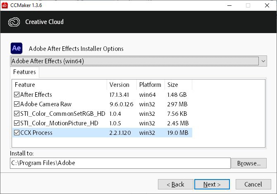277x194 pixels.
Task: Click the win64 platform cell
Action: pyautogui.click(x=147, y=95)
